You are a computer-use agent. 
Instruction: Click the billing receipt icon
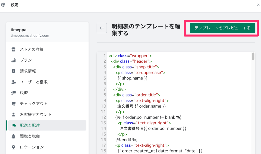(14, 71)
